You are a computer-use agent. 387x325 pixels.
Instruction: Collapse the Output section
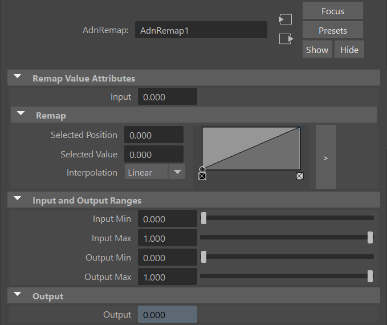pos(18,295)
